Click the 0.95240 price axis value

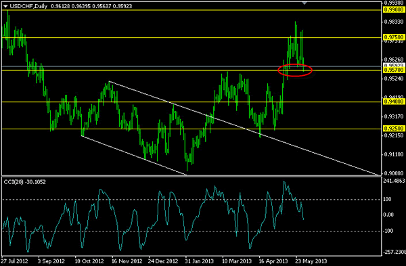394,79
